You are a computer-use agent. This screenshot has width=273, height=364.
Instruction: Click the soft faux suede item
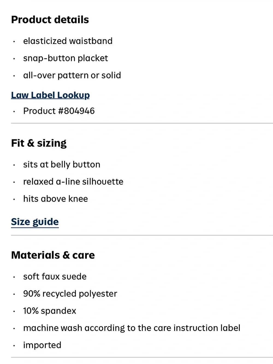coord(55,276)
